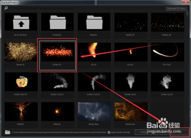The height and width of the screenshot is (138, 191).
Task: Select the Fire 01 preset
Action: [94, 55]
